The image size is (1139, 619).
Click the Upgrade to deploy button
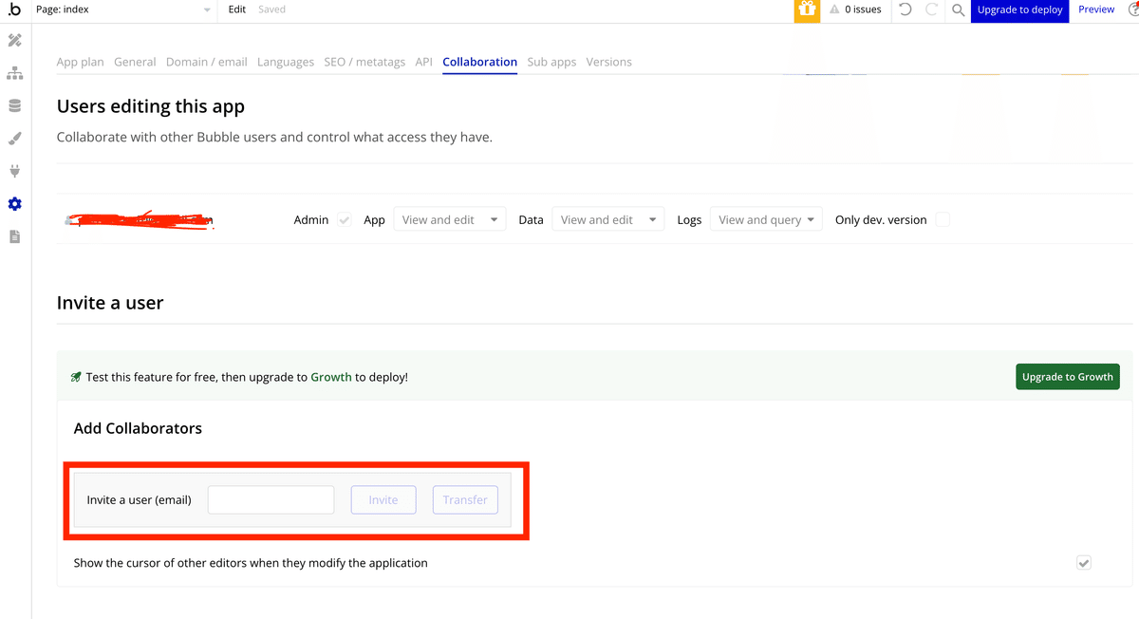click(x=1019, y=10)
